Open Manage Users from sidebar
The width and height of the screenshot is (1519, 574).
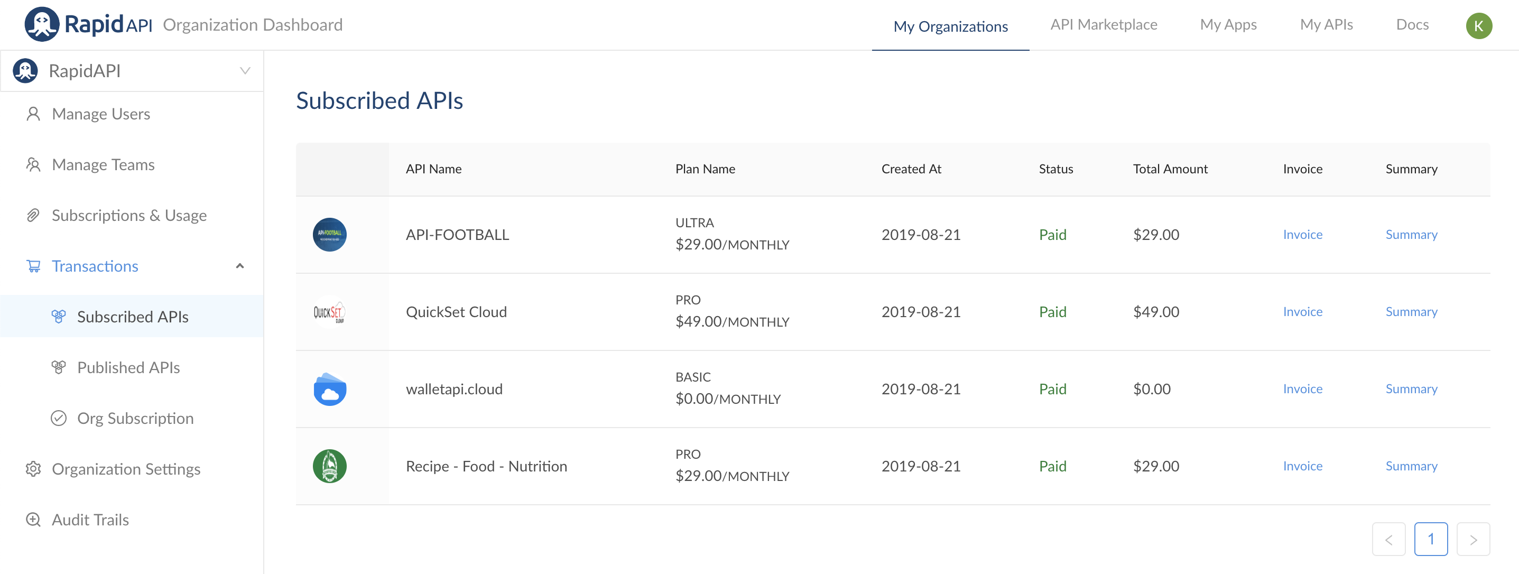[x=101, y=114]
